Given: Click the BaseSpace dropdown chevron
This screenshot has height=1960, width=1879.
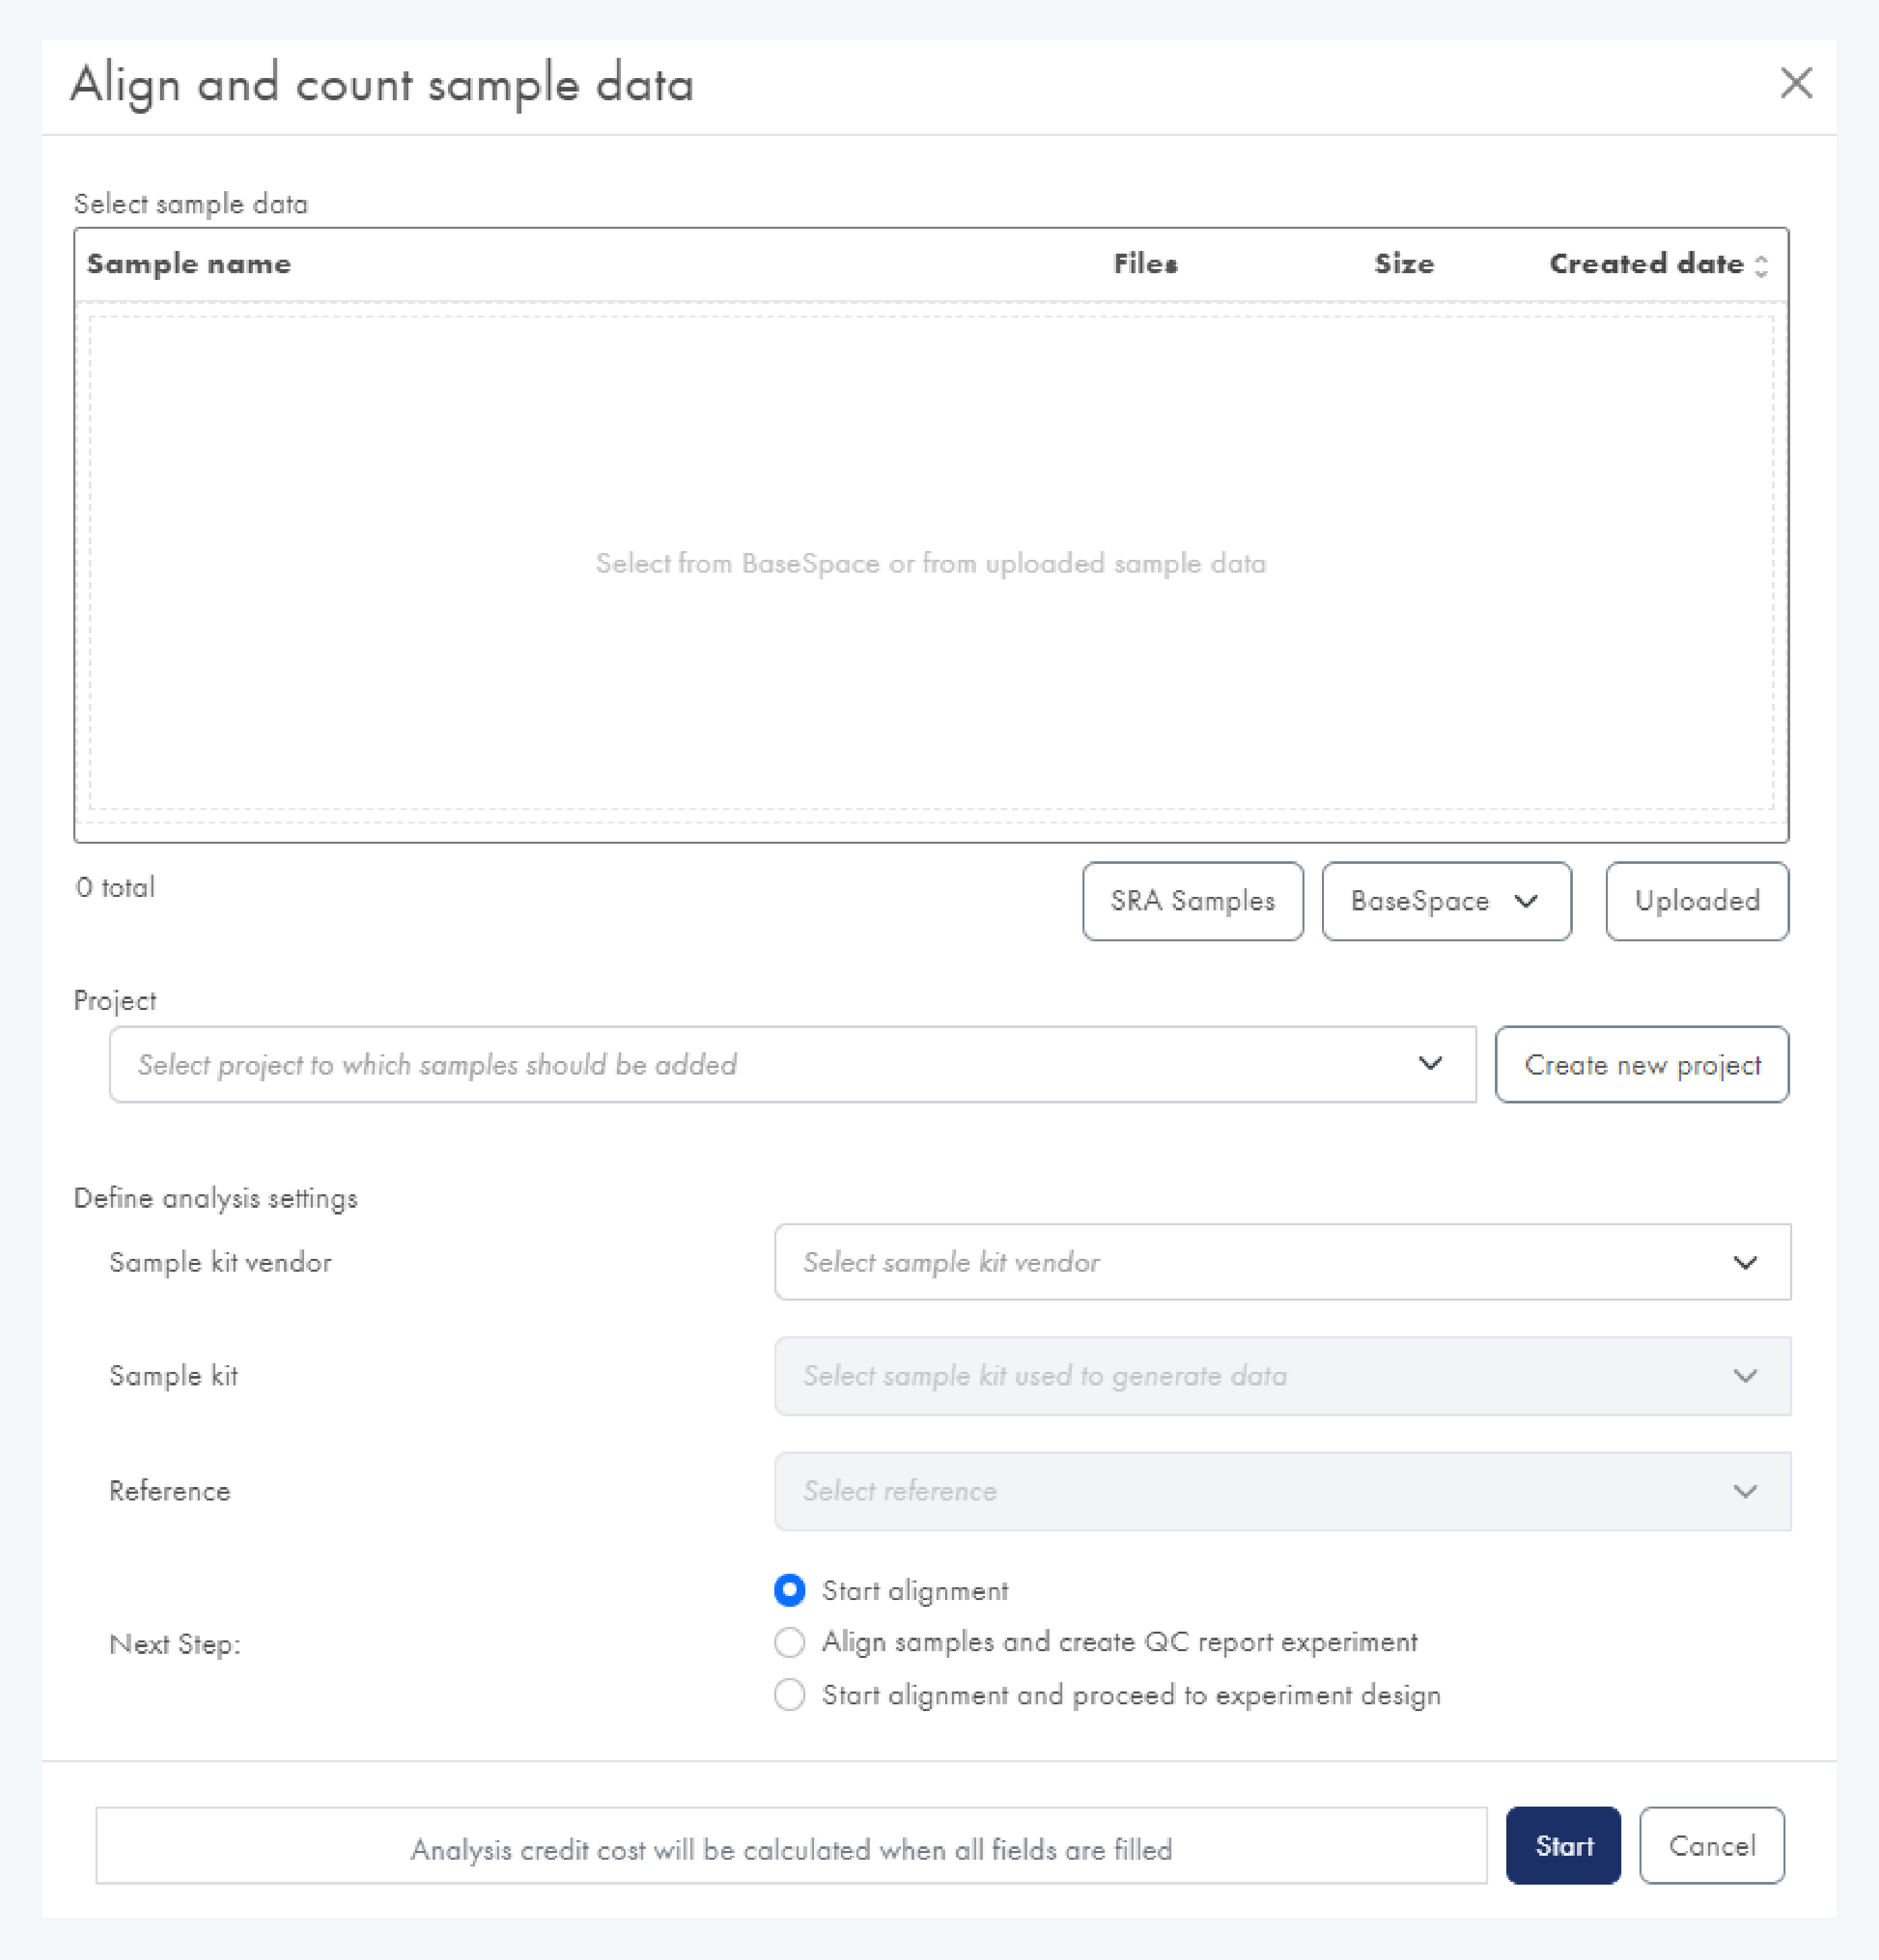Looking at the screenshot, I should pyautogui.click(x=1526, y=901).
